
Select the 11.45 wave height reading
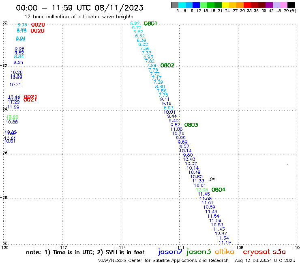tap(204, 194)
